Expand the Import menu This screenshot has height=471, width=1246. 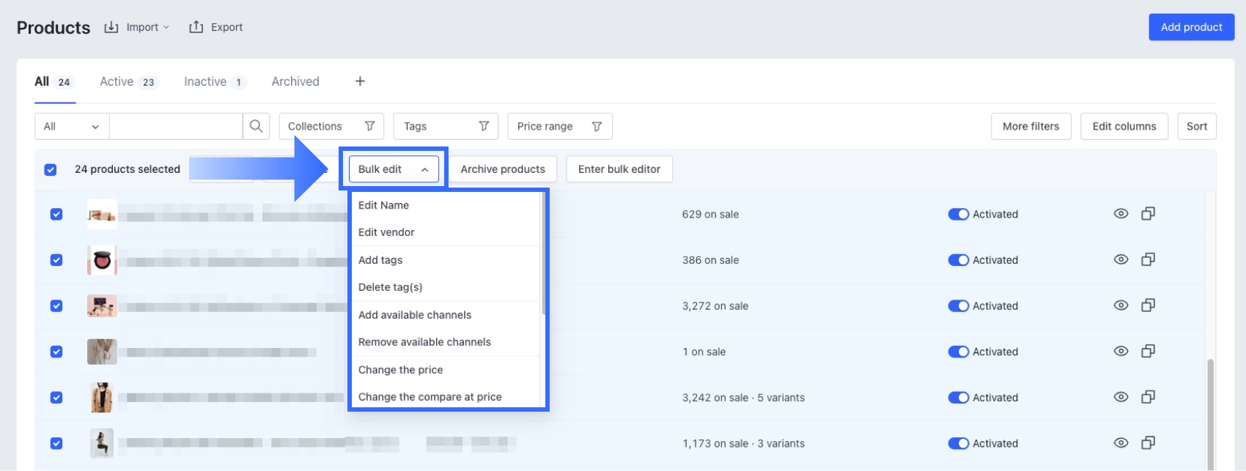[x=137, y=27]
